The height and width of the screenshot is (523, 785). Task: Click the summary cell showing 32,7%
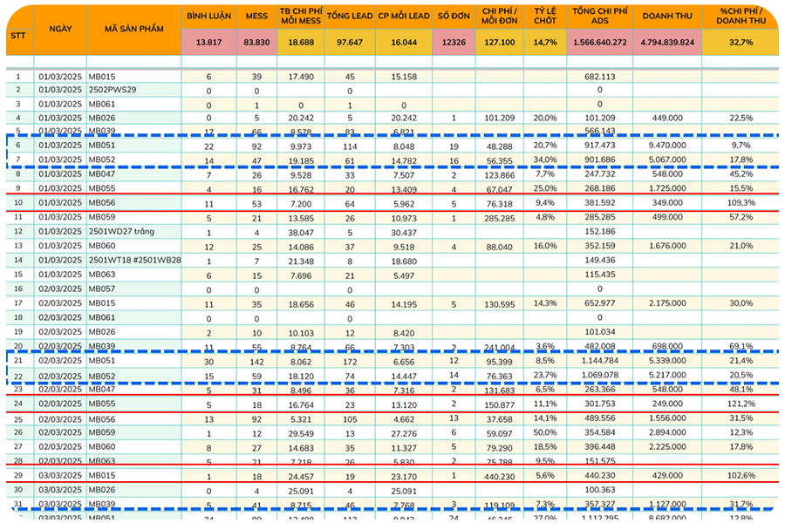[741, 42]
